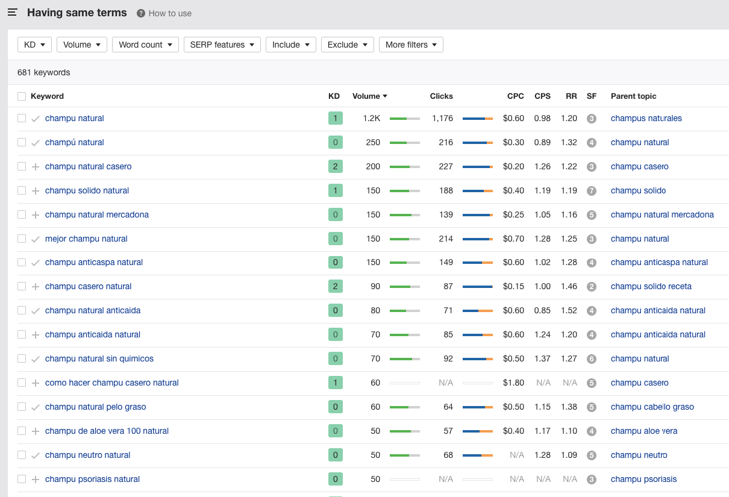Click the SF badge for champu casero natural

point(591,287)
